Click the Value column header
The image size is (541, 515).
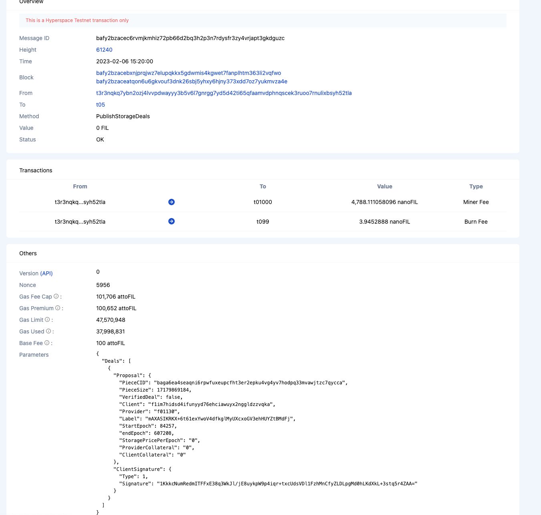385,186
